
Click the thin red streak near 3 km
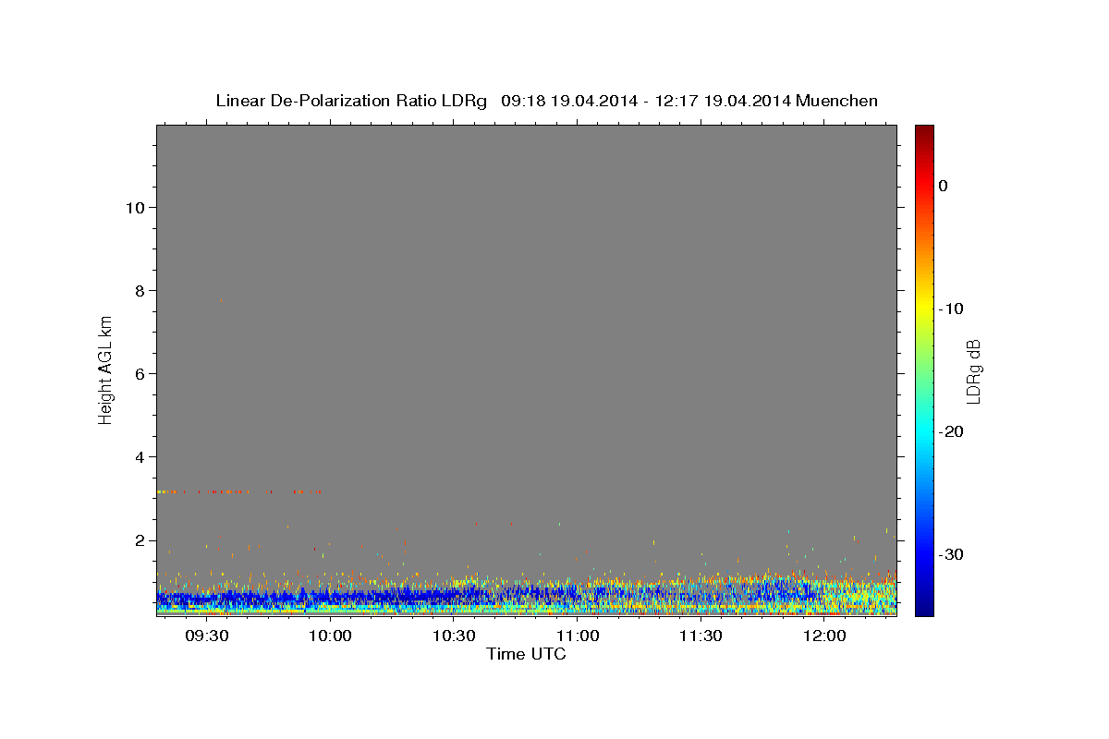[x=239, y=491]
